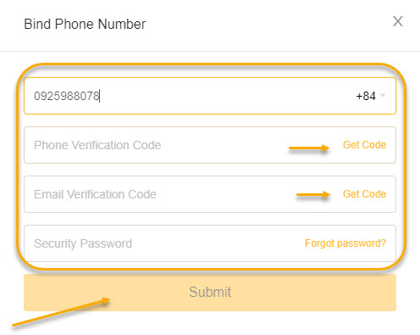Click the Phone Verification Code placeholder text

pyautogui.click(x=97, y=145)
